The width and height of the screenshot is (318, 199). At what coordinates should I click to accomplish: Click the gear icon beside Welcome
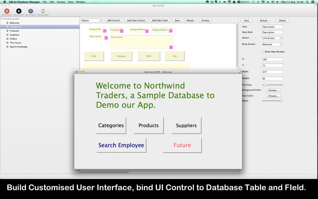pyautogui.click(x=7, y=23)
